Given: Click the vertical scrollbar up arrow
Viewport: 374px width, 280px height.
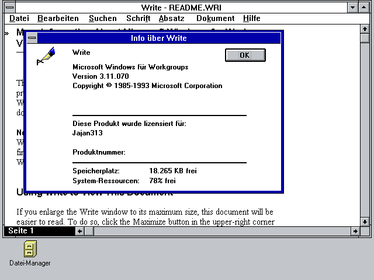Looking at the screenshot, I should pos(365,29).
